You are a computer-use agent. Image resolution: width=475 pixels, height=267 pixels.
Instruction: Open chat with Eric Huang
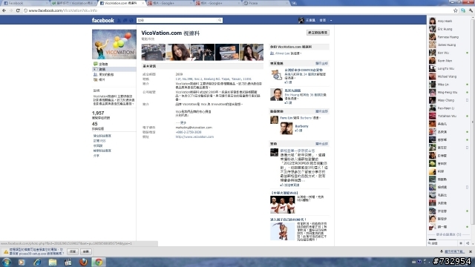448,29
